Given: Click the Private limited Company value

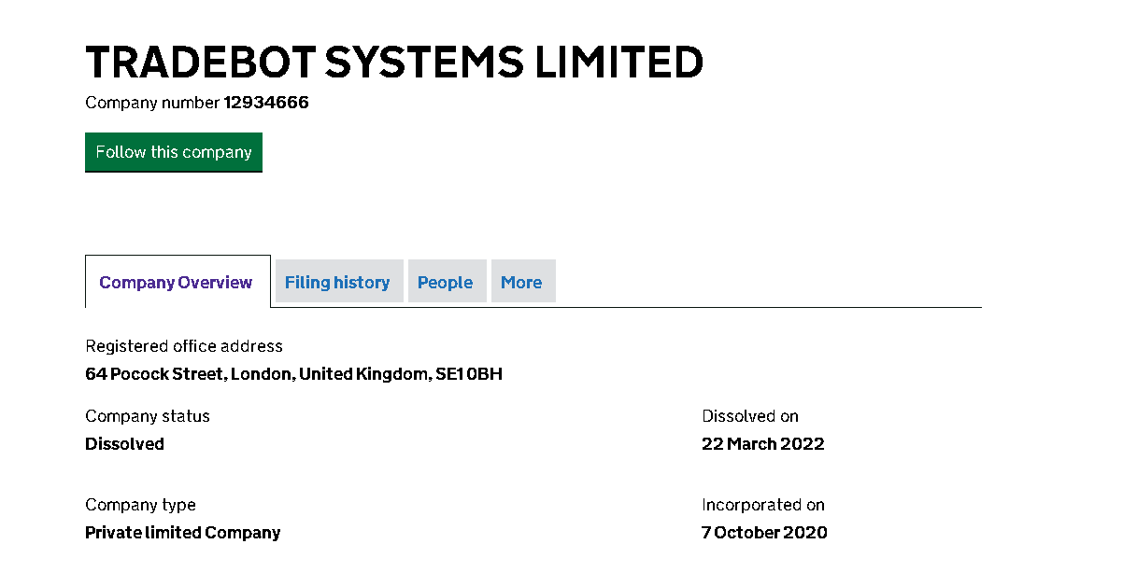Looking at the screenshot, I should (182, 533).
